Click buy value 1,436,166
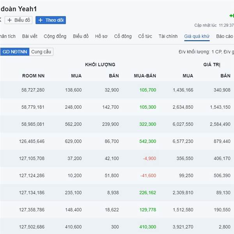This screenshot has width=234, height=234. [183, 90]
